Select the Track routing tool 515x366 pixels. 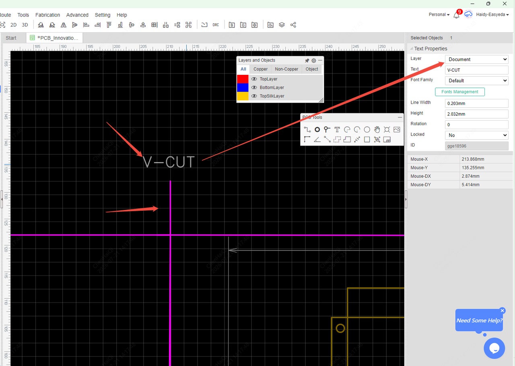click(x=307, y=130)
